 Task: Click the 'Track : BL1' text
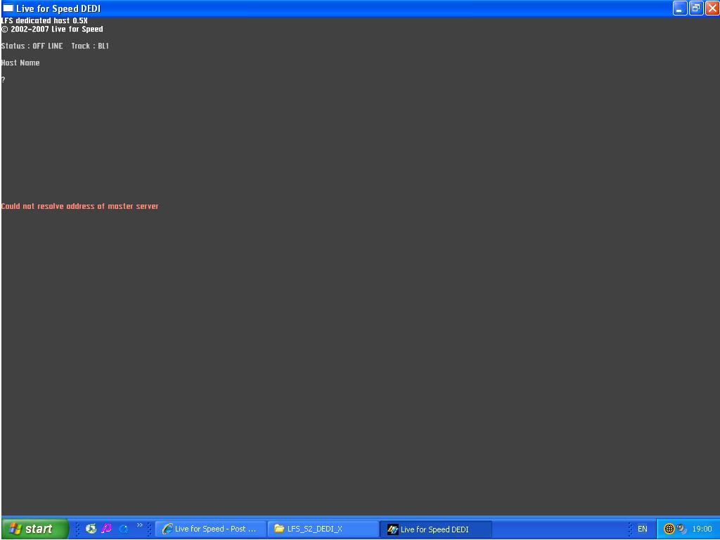[x=90, y=46]
